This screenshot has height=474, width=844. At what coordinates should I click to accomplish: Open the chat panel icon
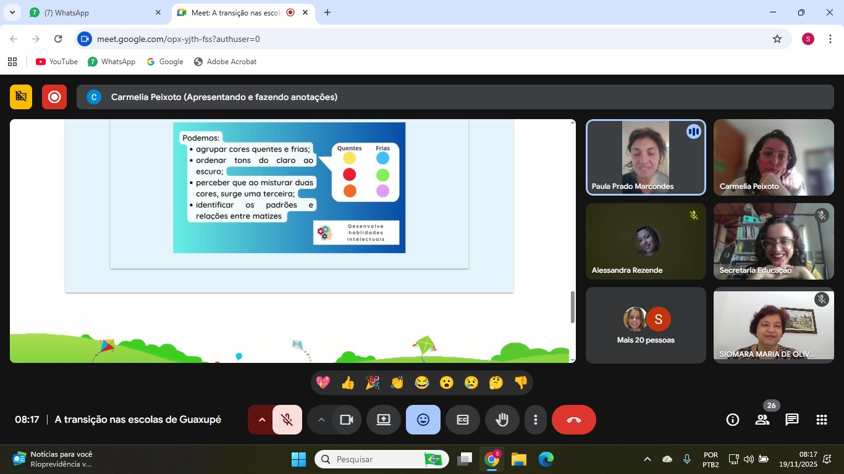pyautogui.click(x=791, y=420)
